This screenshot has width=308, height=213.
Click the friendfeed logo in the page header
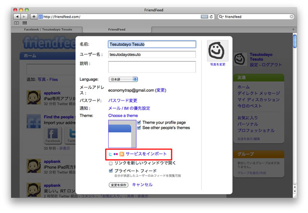tap(49, 42)
